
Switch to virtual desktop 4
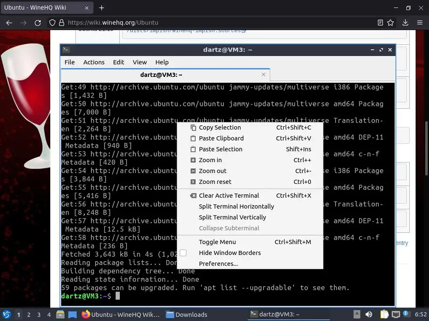[x=49, y=315]
